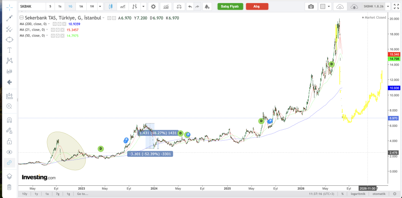The width and height of the screenshot is (402, 198).
Task: Select the 1A interval button
Action: pyautogui.click(x=81, y=6)
